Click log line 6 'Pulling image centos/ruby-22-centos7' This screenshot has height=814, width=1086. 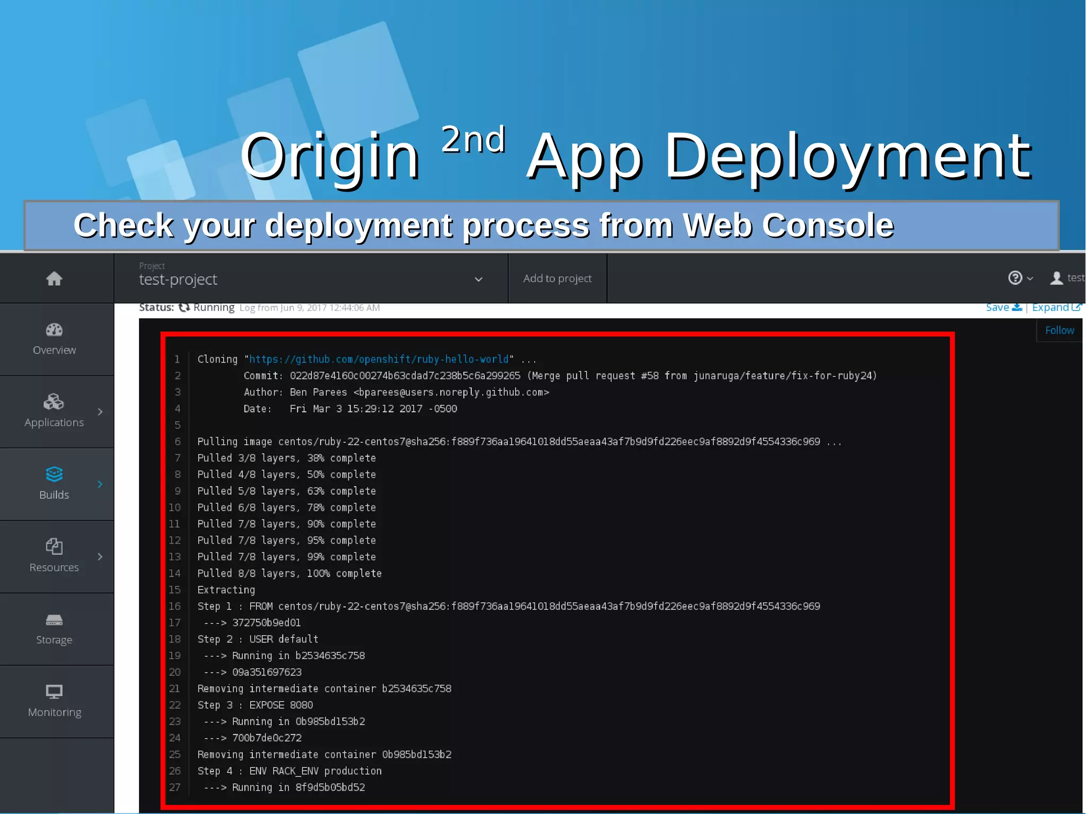519,441
